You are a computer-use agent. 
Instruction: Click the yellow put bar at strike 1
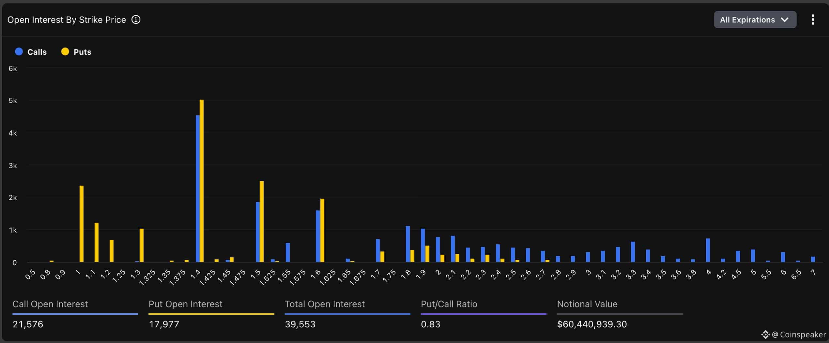pyautogui.click(x=82, y=224)
